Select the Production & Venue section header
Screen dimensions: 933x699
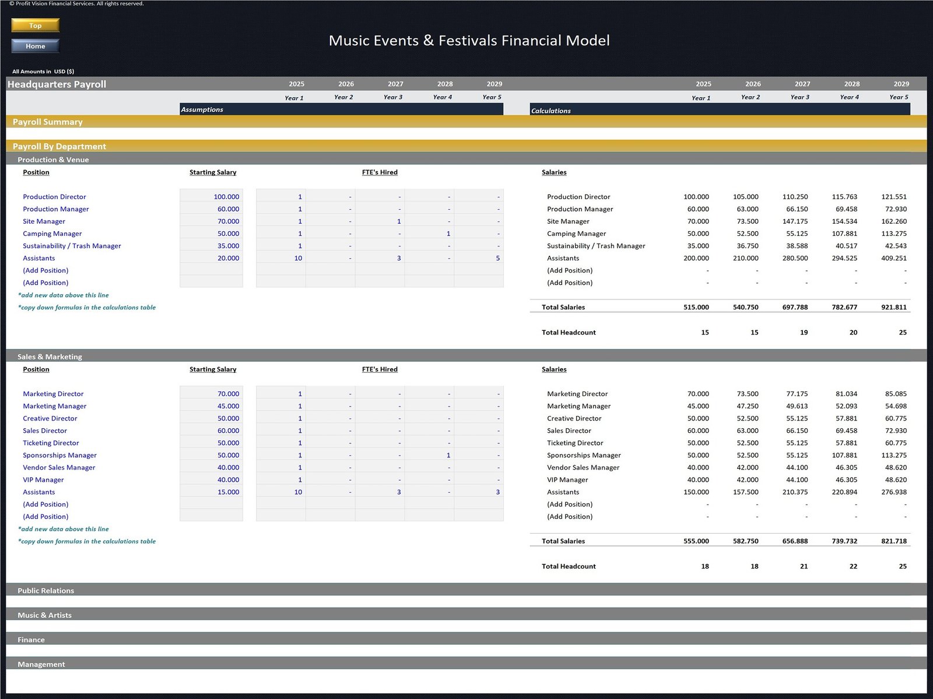pos(53,159)
